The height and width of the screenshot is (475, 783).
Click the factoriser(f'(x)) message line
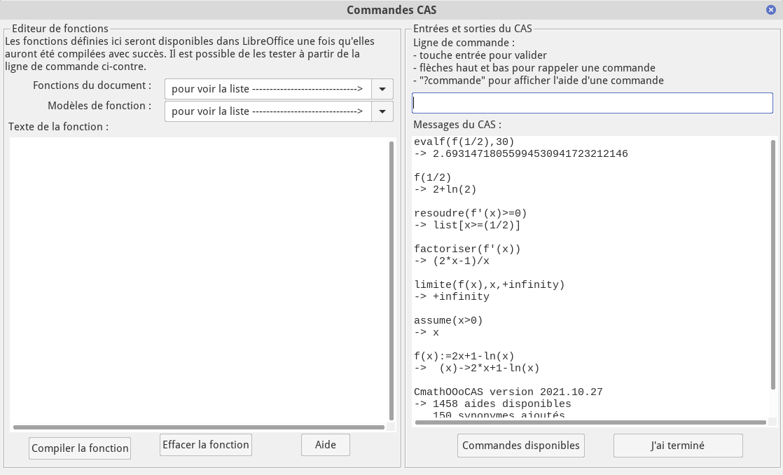click(467, 249)
